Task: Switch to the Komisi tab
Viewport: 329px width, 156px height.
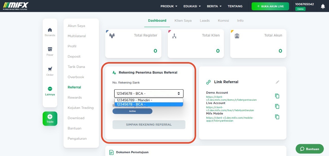Action: tap(223, 21)
